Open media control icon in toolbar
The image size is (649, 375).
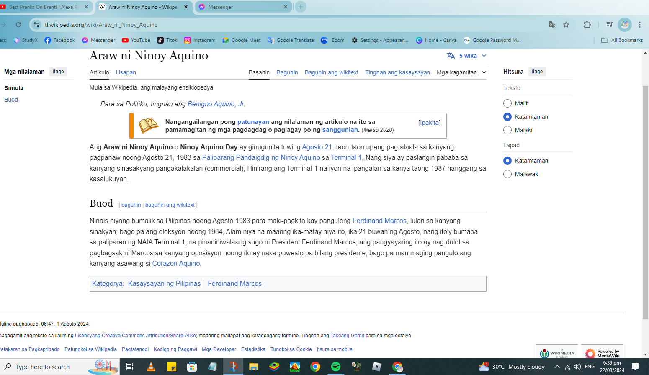tap(610, 25)
